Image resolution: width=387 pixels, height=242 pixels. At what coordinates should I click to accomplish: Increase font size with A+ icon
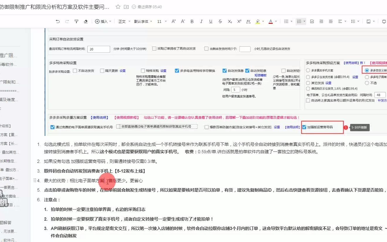[x=174, y=21]
